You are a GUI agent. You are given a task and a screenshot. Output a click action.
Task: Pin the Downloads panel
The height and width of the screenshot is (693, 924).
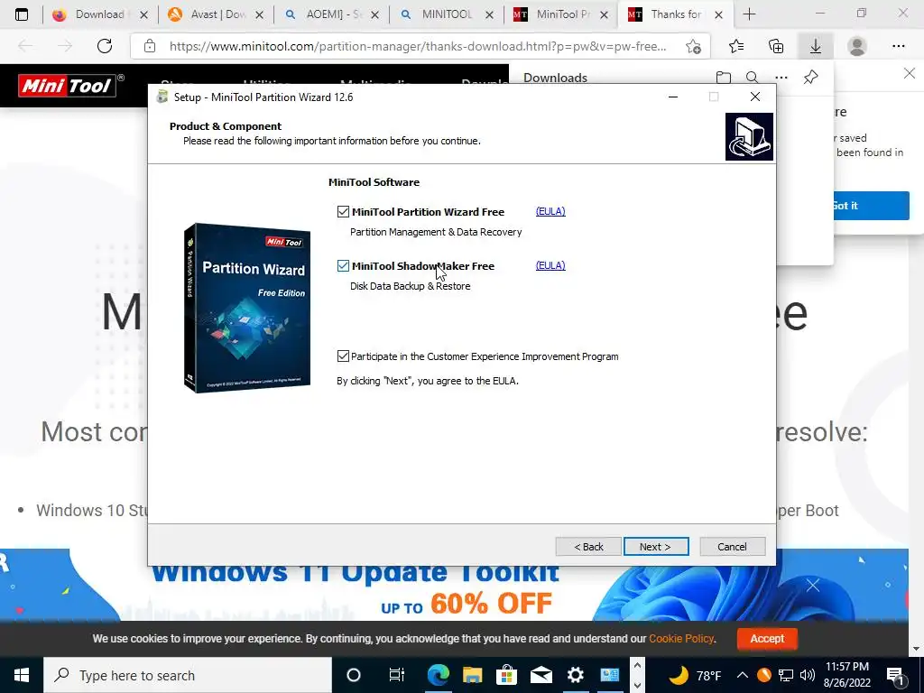811,78
